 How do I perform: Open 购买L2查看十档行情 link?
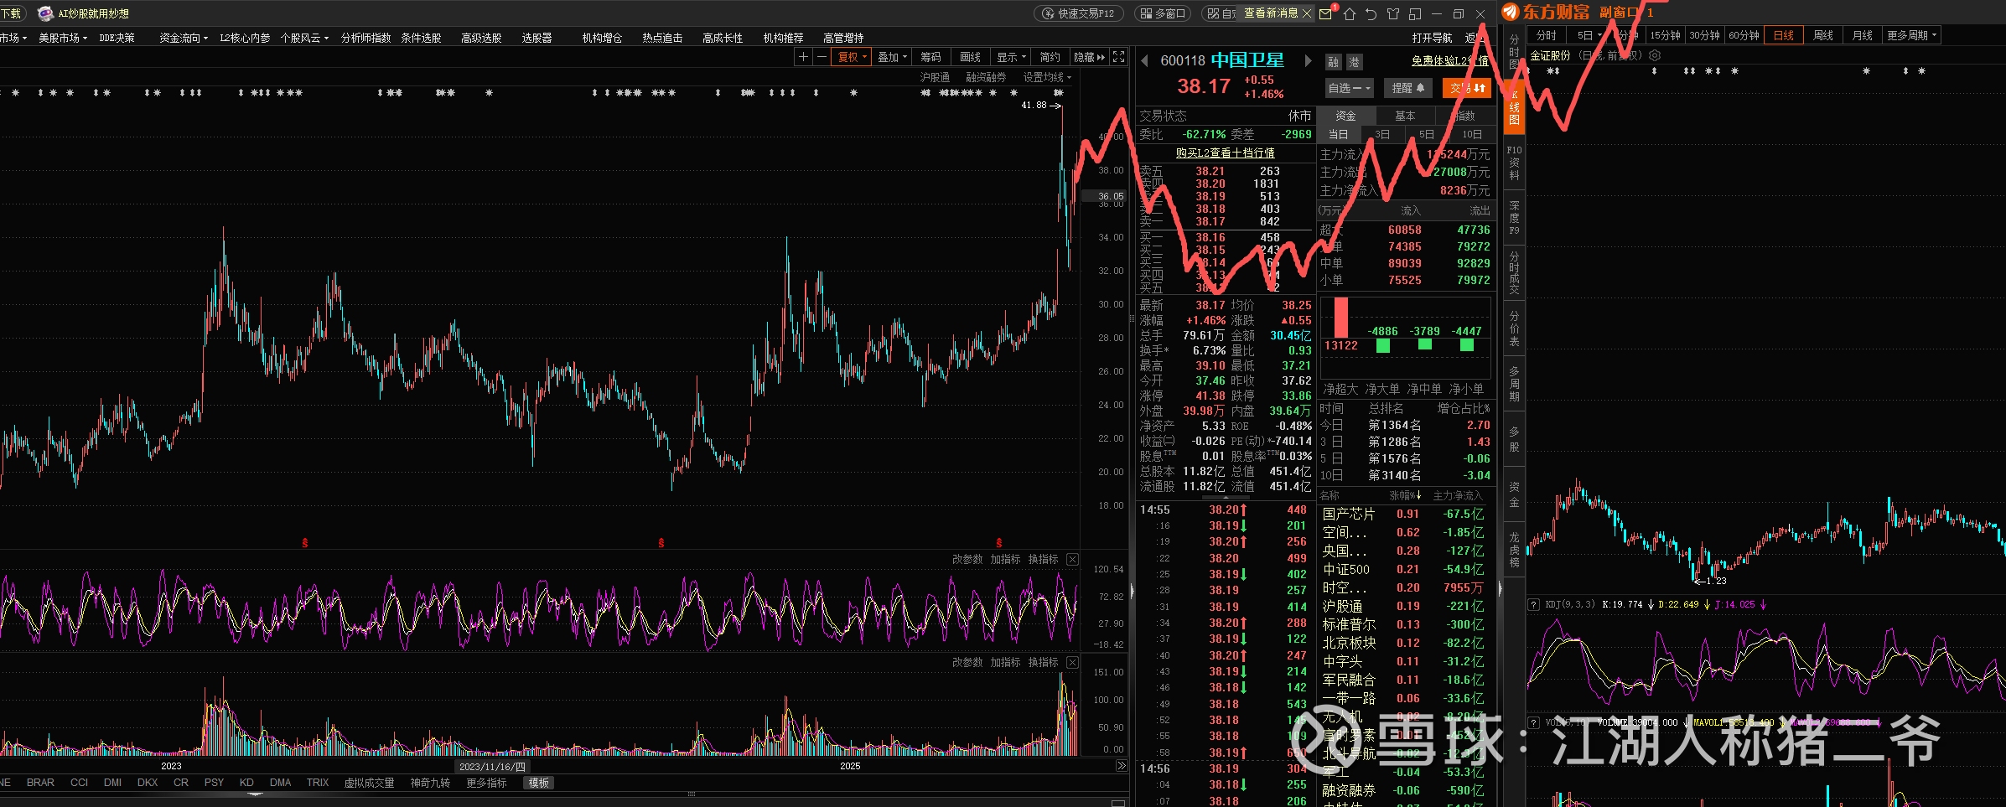(1225, 153)
